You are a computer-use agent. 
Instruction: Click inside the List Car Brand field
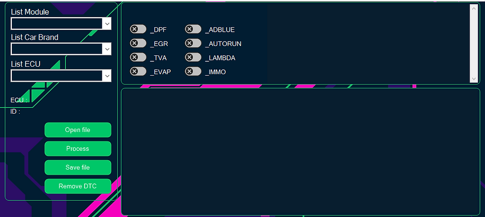click(61, 49)
